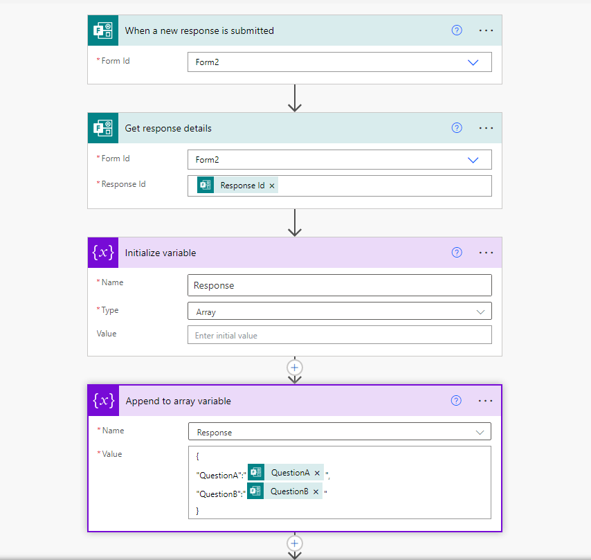The image size is (591, 560).
Task: Open the ellipsis menu on Get response details
Action: pos(486,128)
